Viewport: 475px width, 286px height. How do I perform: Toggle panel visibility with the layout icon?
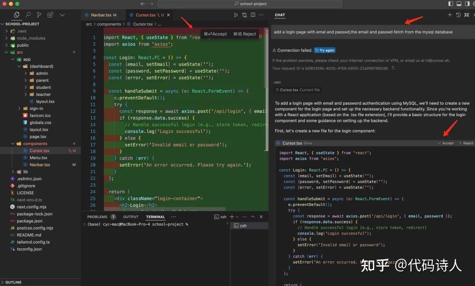460,4
